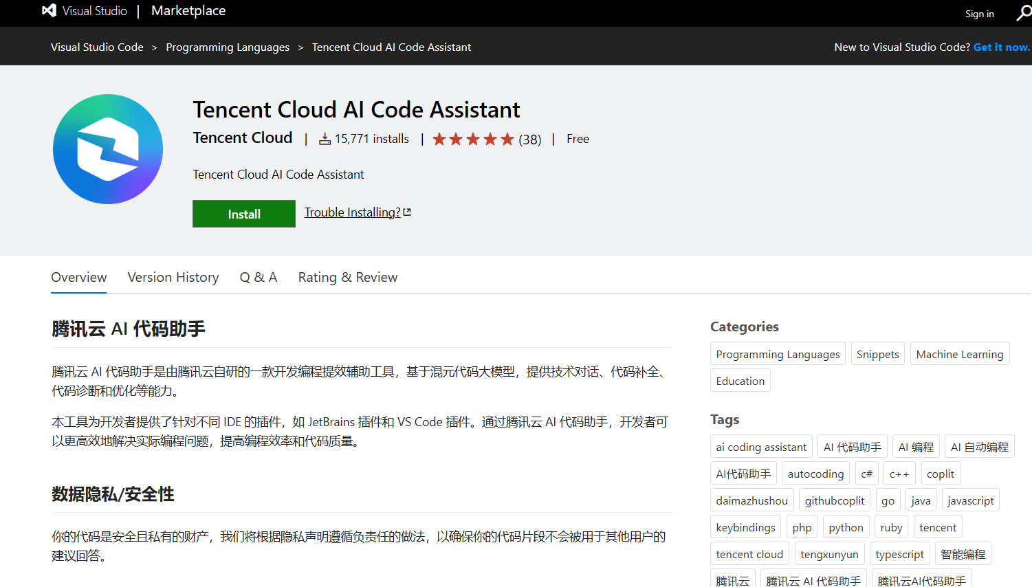Click the Get it now link
This screenshot has width=1032, height=587.
(x=1002, y=47)
